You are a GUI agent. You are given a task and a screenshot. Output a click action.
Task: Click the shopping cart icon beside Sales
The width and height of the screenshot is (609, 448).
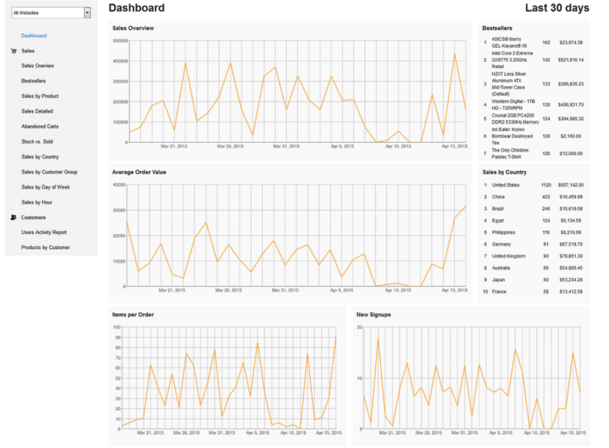[x=14, y=51]
